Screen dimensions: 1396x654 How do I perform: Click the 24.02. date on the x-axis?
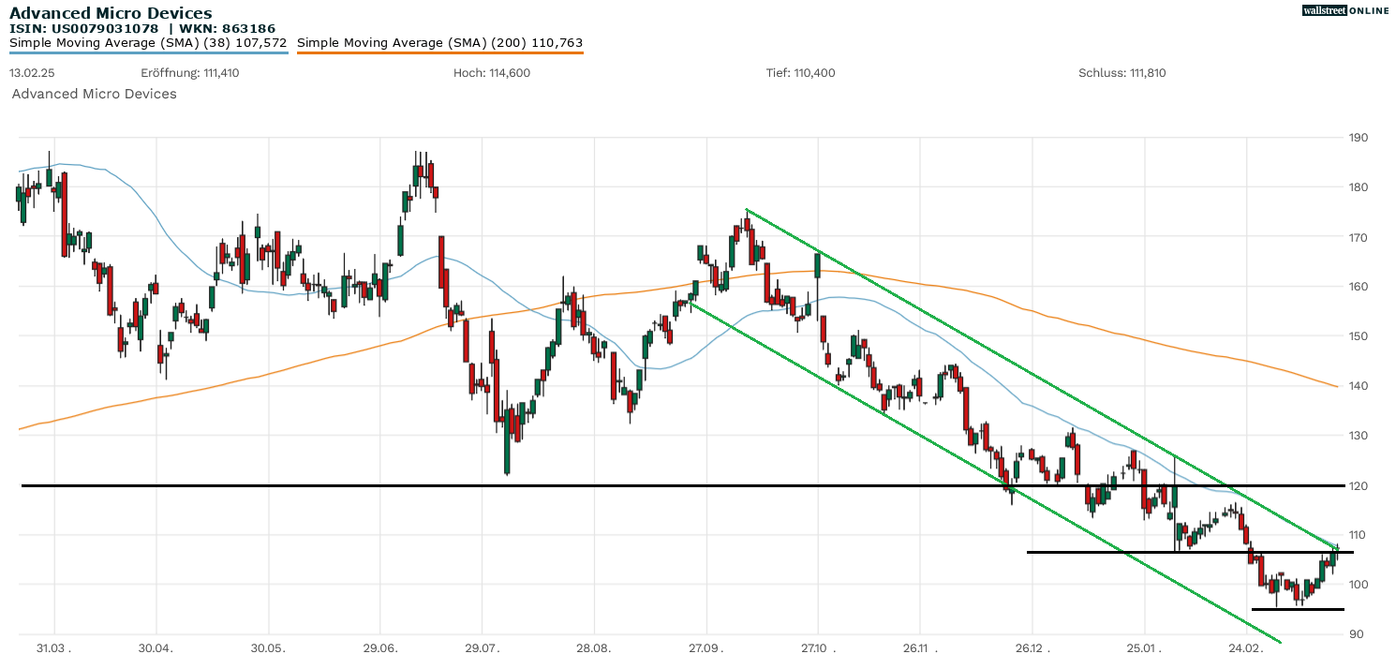[x=1246, y=647]
